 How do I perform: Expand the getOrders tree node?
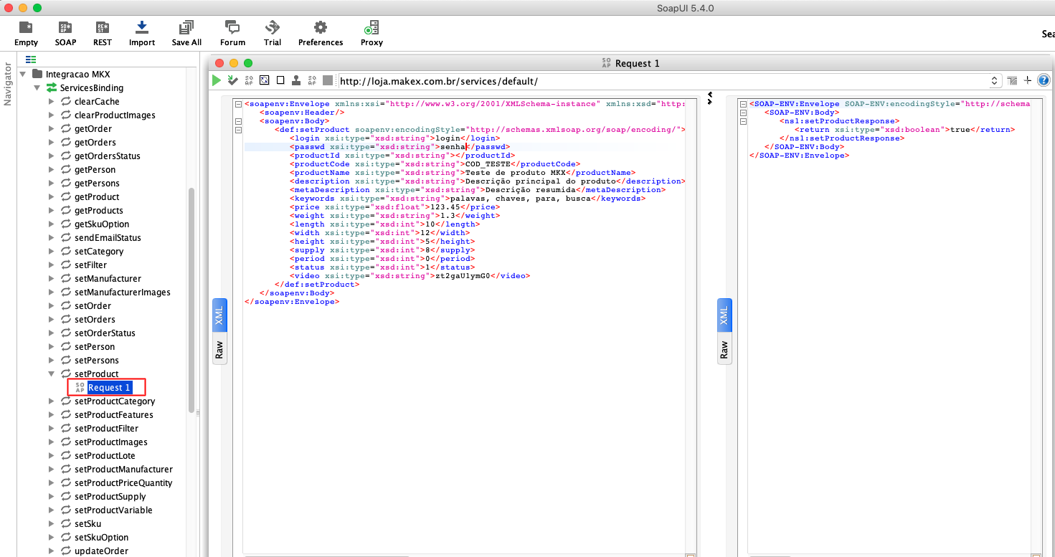51,143
